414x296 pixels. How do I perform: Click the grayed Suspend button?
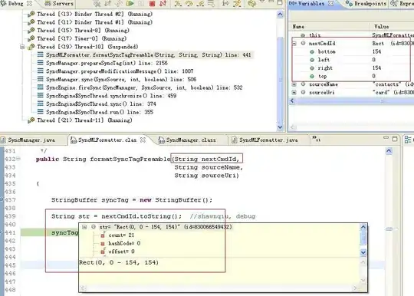tap(141, 3)
